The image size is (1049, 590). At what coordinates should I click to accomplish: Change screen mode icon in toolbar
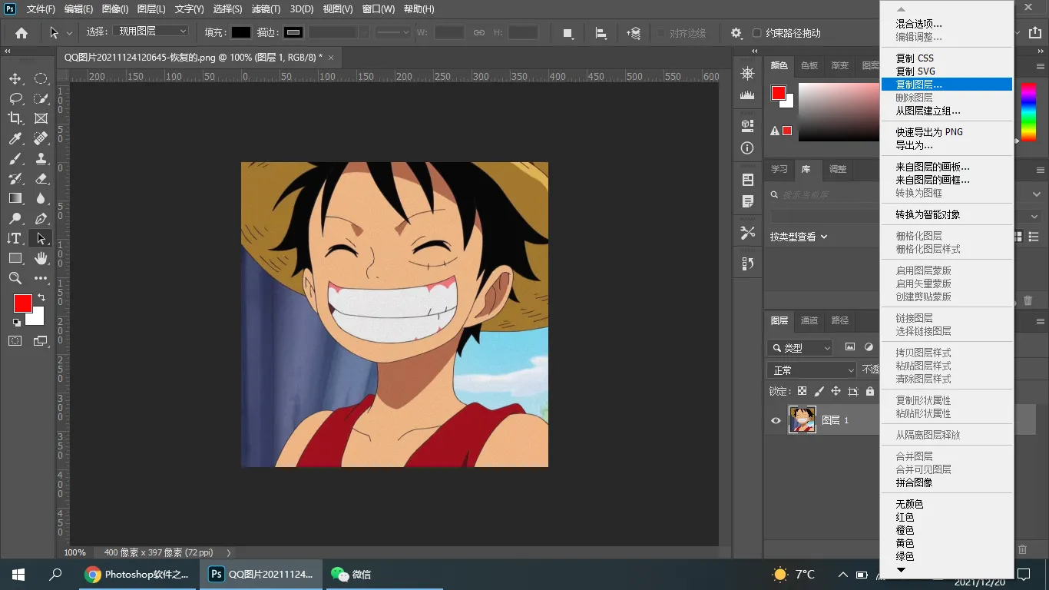point(41,340)
